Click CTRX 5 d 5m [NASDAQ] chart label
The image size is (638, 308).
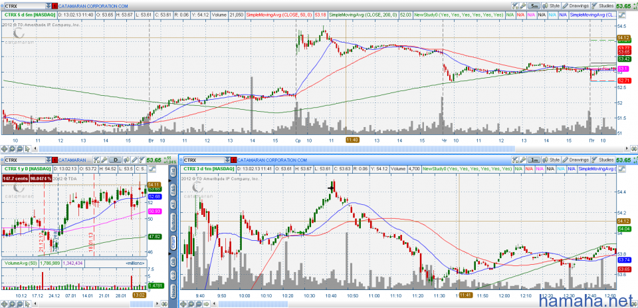pos(29,15)
